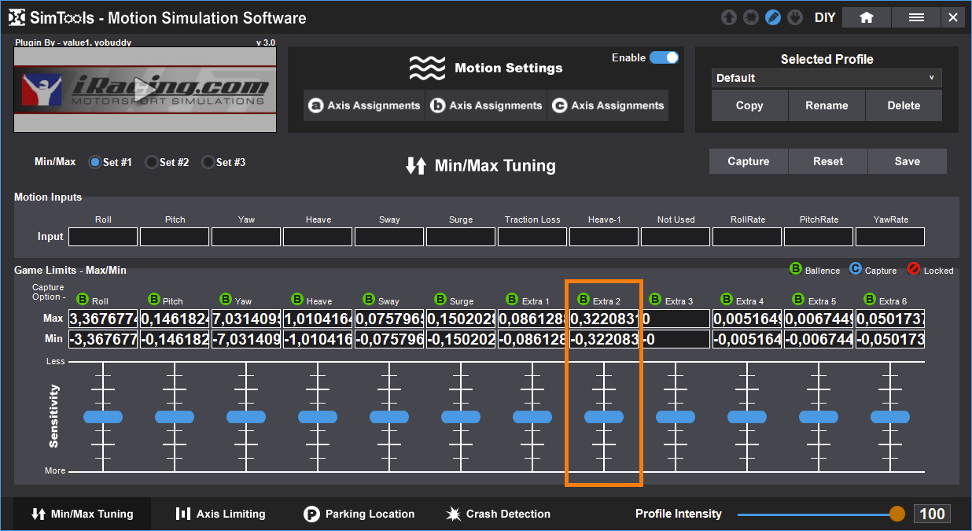
Task: Click the Traction Loss motion input field
Action: click(532, 237)
